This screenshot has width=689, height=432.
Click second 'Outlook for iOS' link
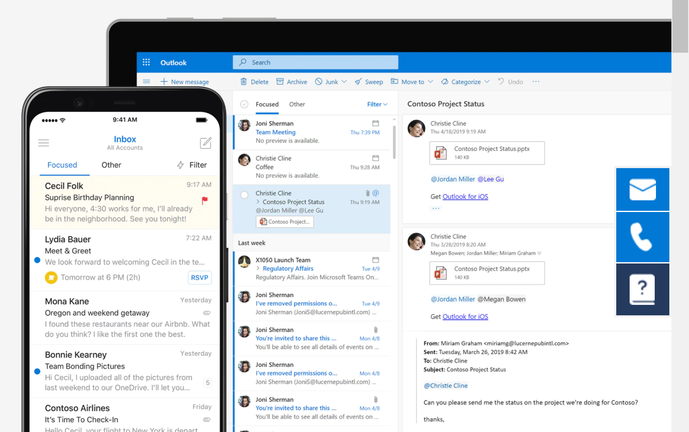click(465, 317)
